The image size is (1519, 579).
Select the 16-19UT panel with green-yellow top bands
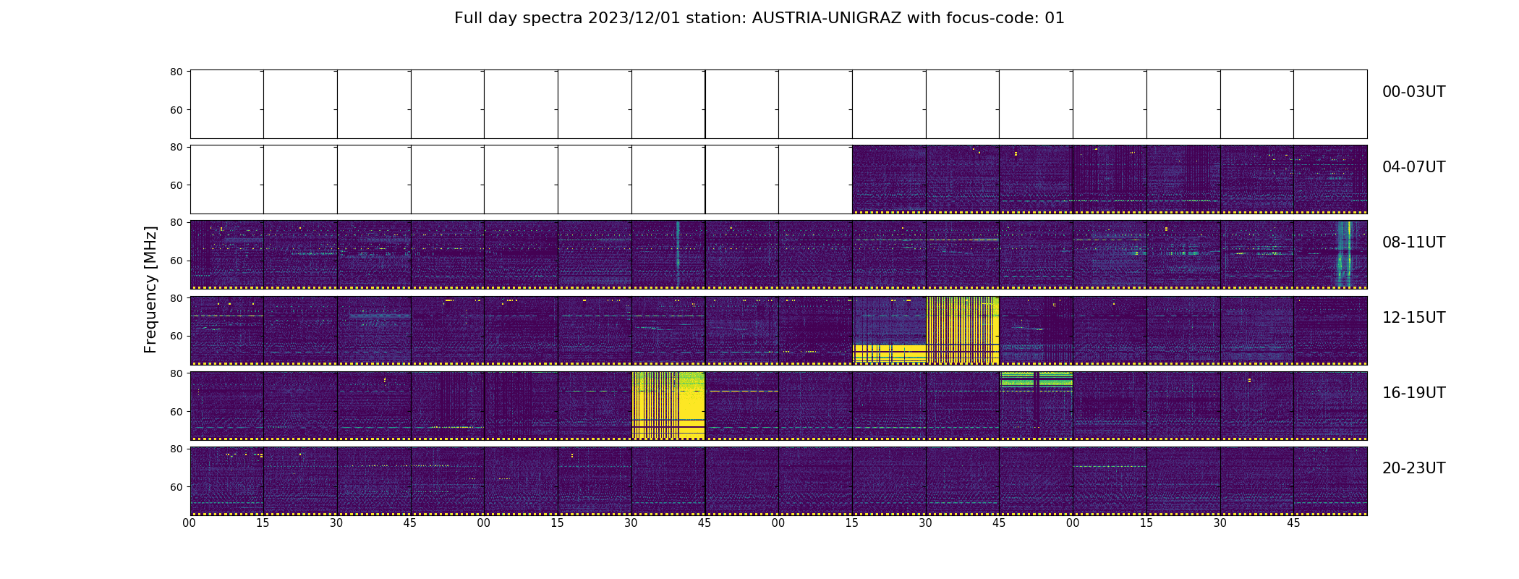click(x=1036, y=405)
